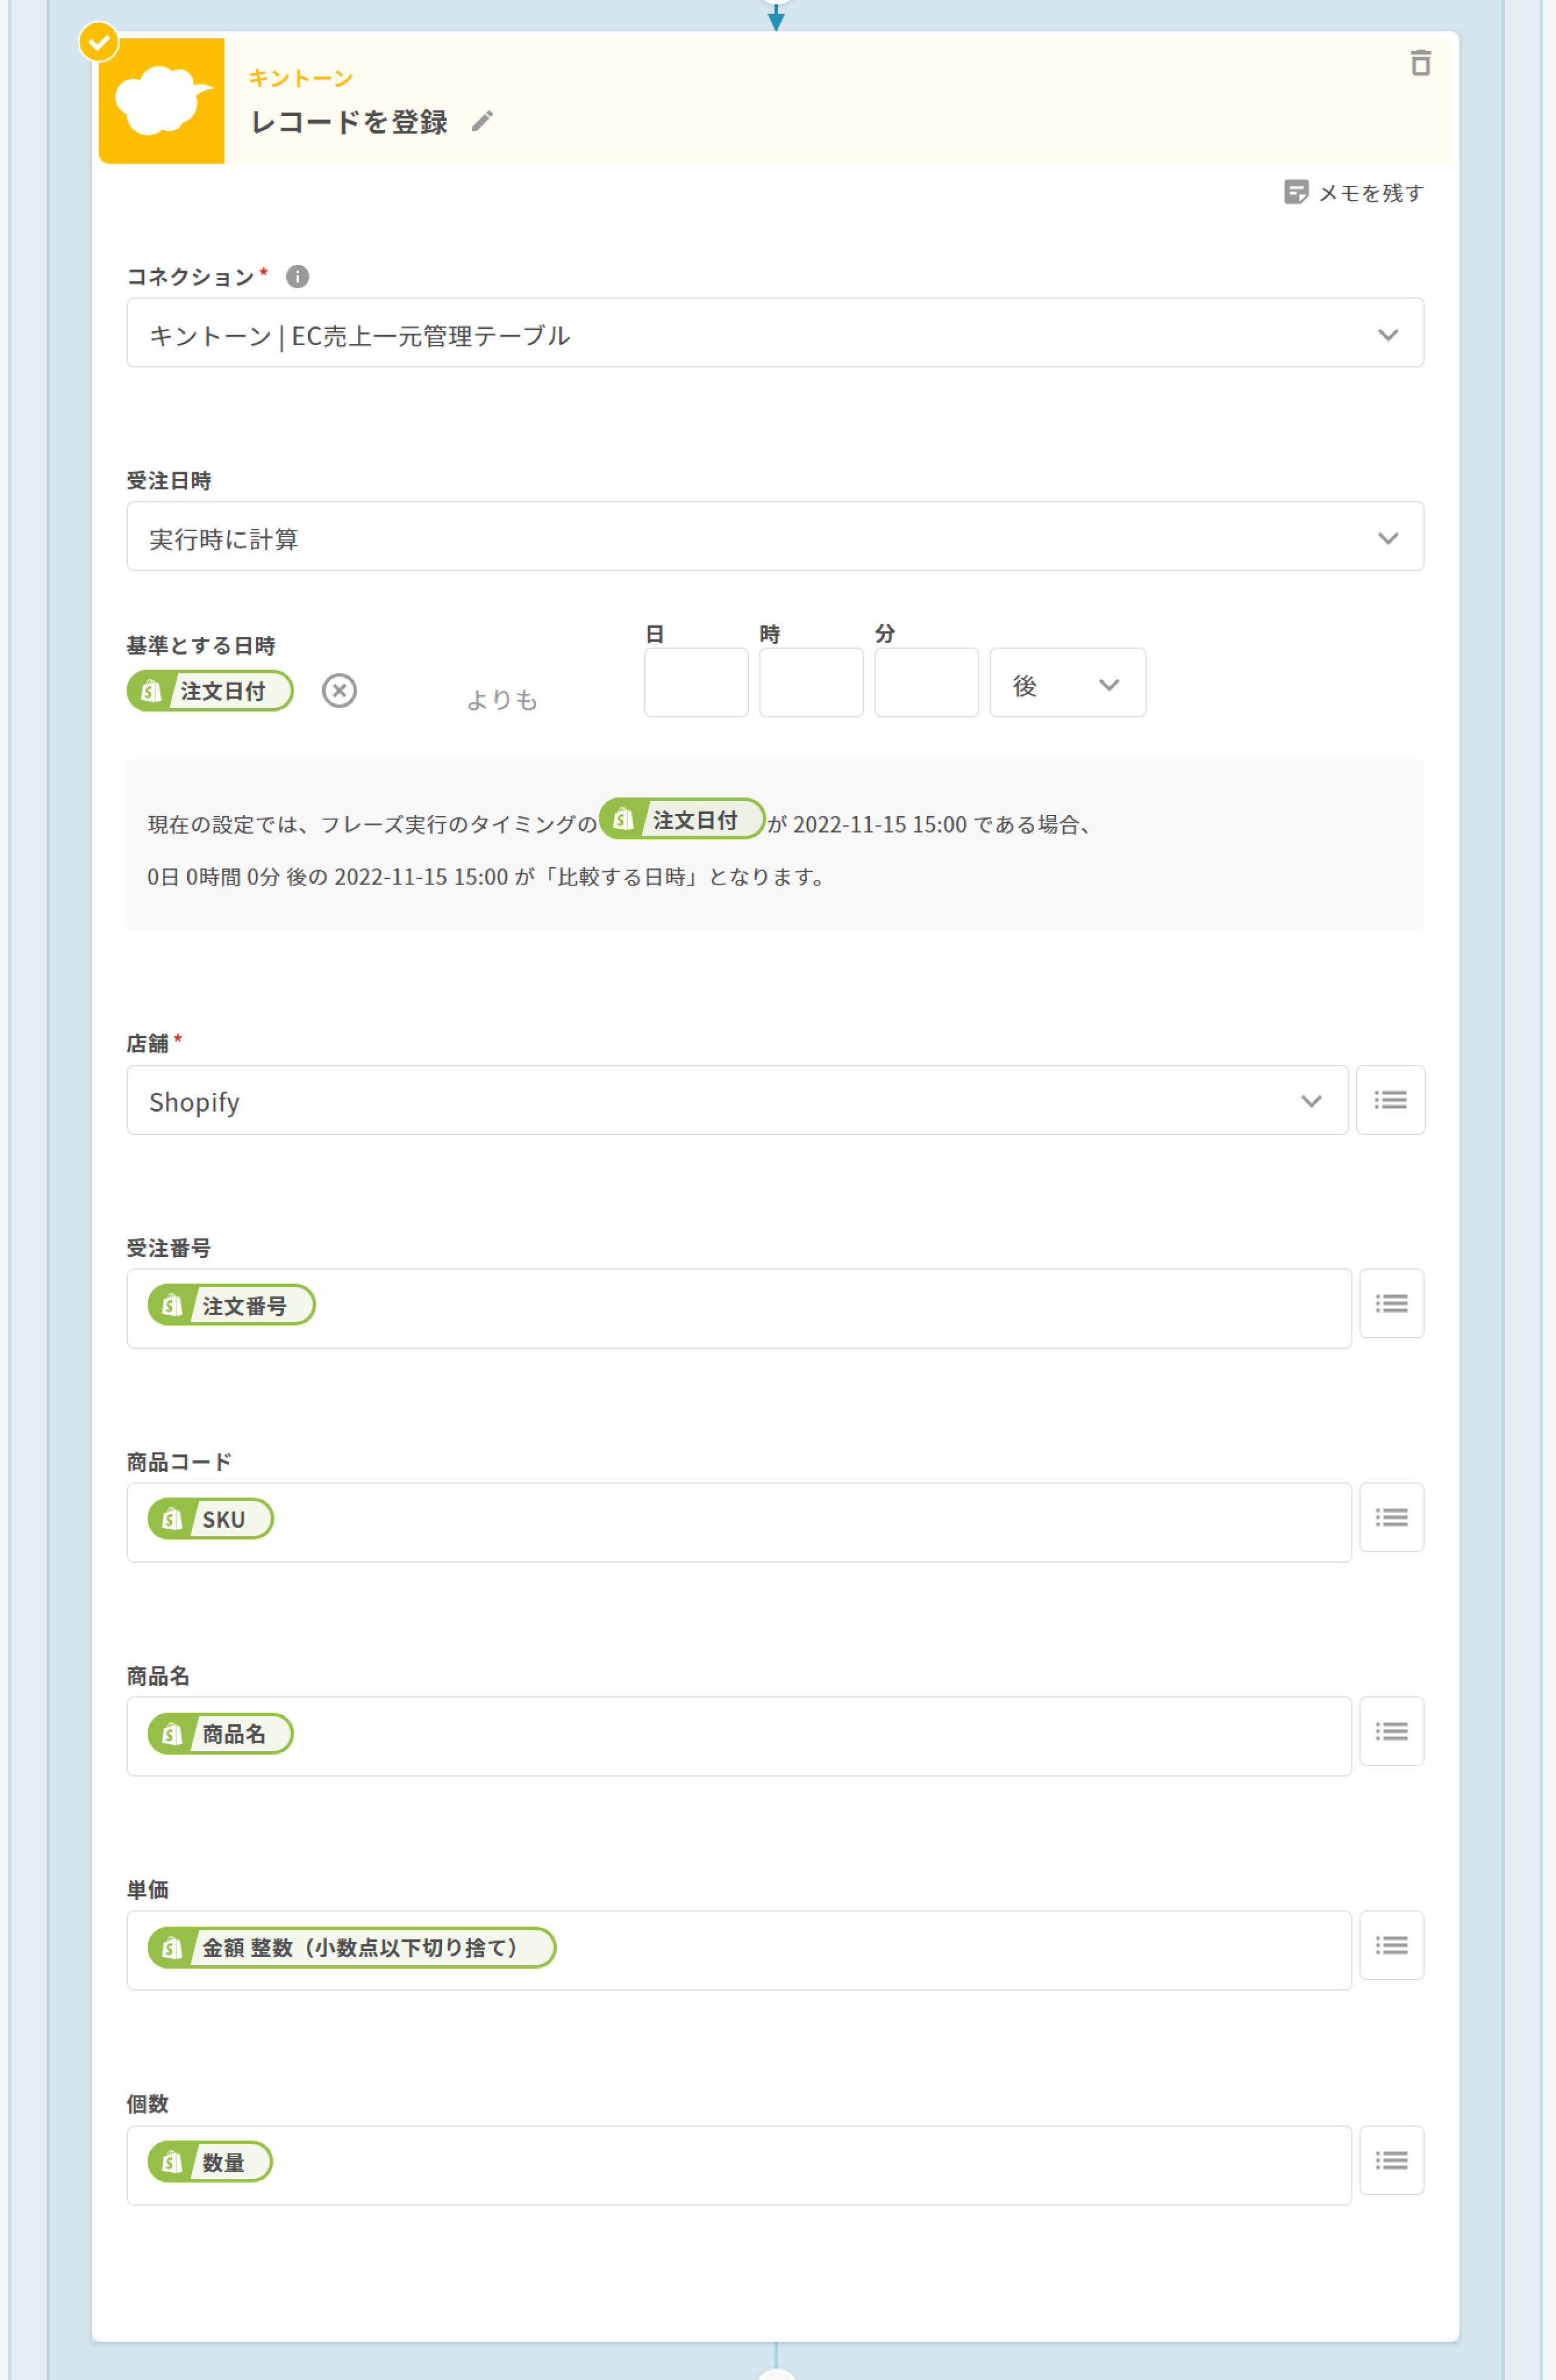Click pencil icon to rename レコードを登録

click(482, 122)
